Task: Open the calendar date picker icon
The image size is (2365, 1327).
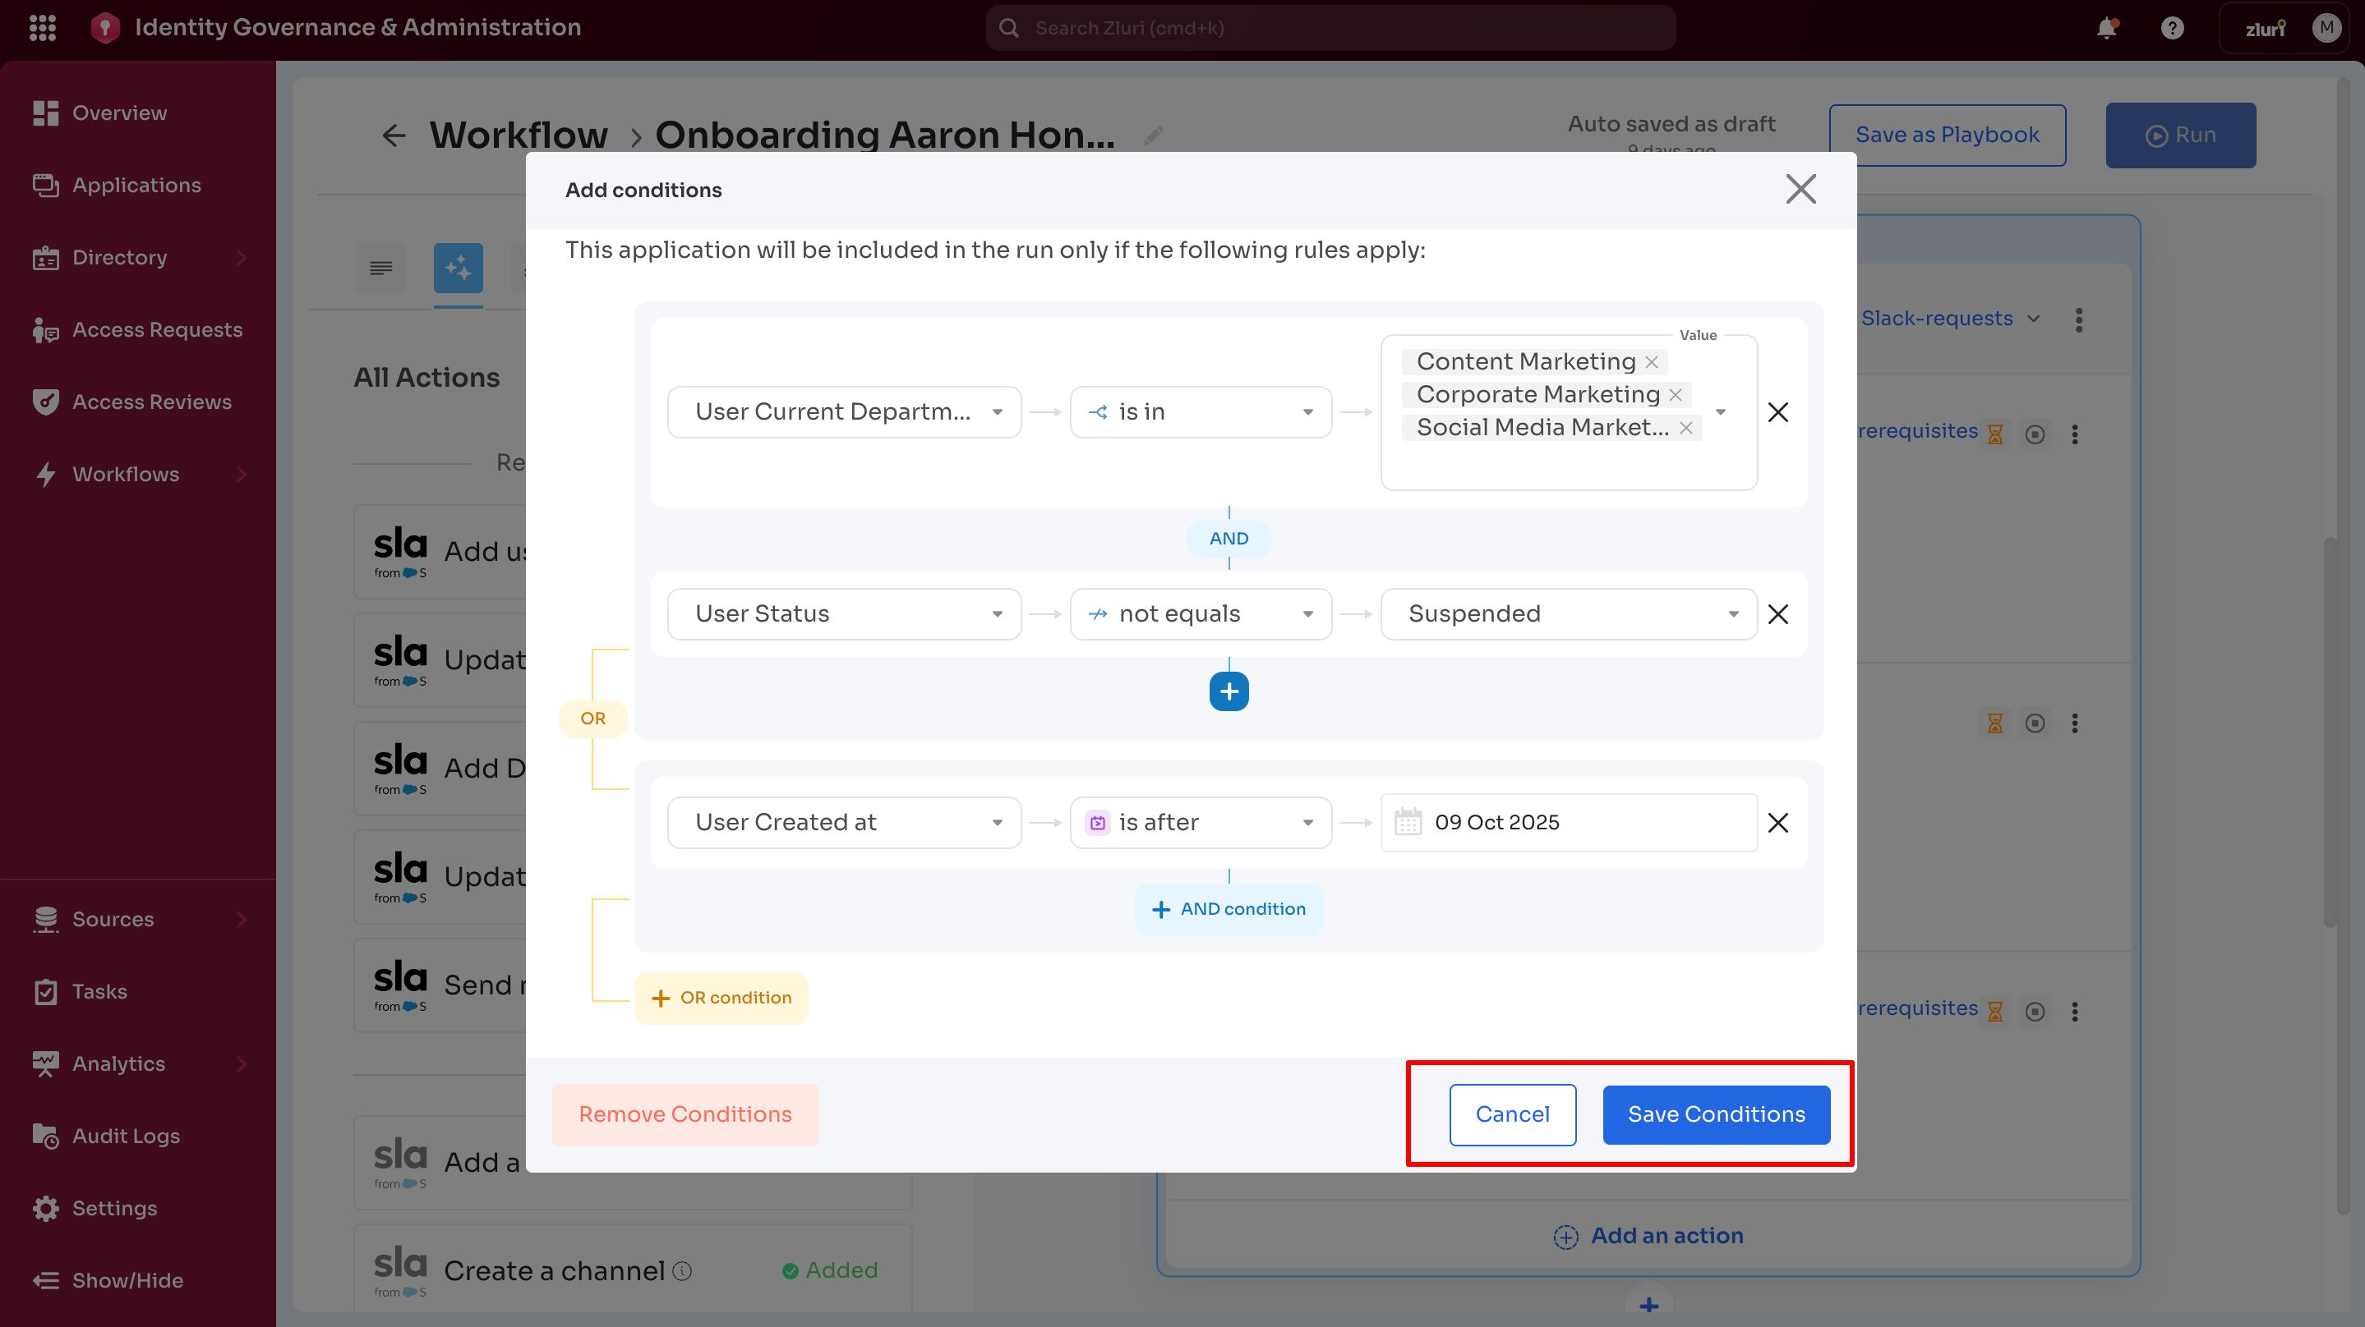Action: (1408, 821)
